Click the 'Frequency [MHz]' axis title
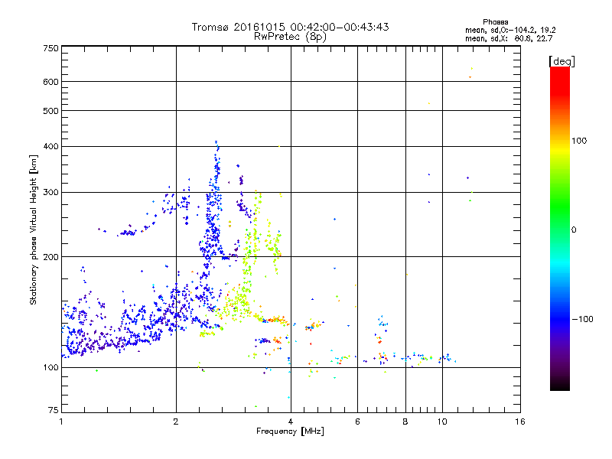Viewport: 612px width, 459px height. tap(290, 431)
